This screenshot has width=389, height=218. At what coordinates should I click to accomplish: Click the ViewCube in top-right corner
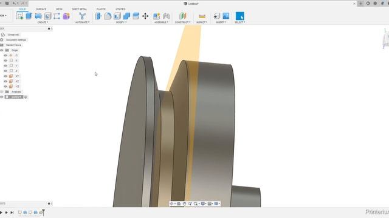coord(386,39)
